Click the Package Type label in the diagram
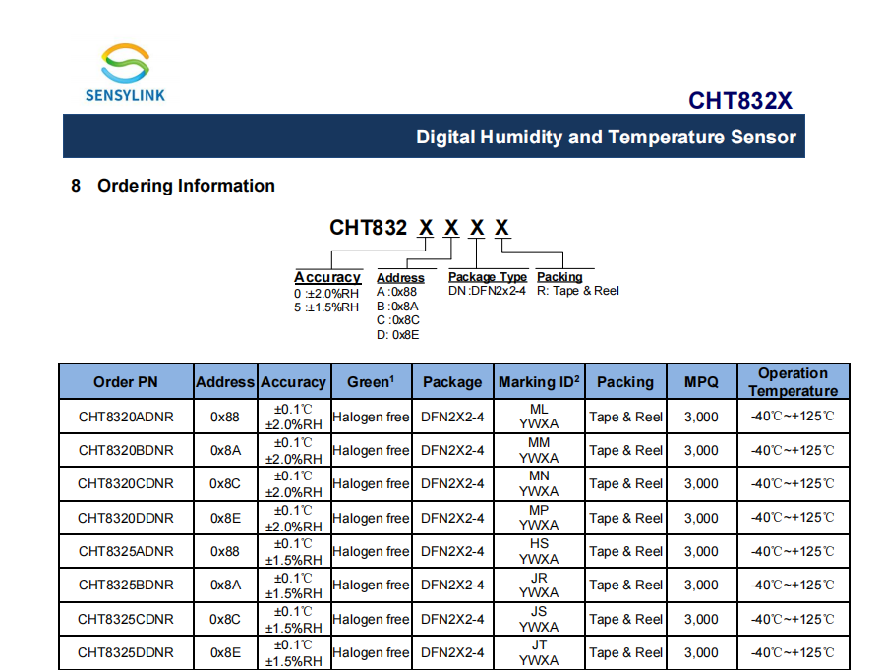This screenshot has width=882, height=670. click(487, 277)
